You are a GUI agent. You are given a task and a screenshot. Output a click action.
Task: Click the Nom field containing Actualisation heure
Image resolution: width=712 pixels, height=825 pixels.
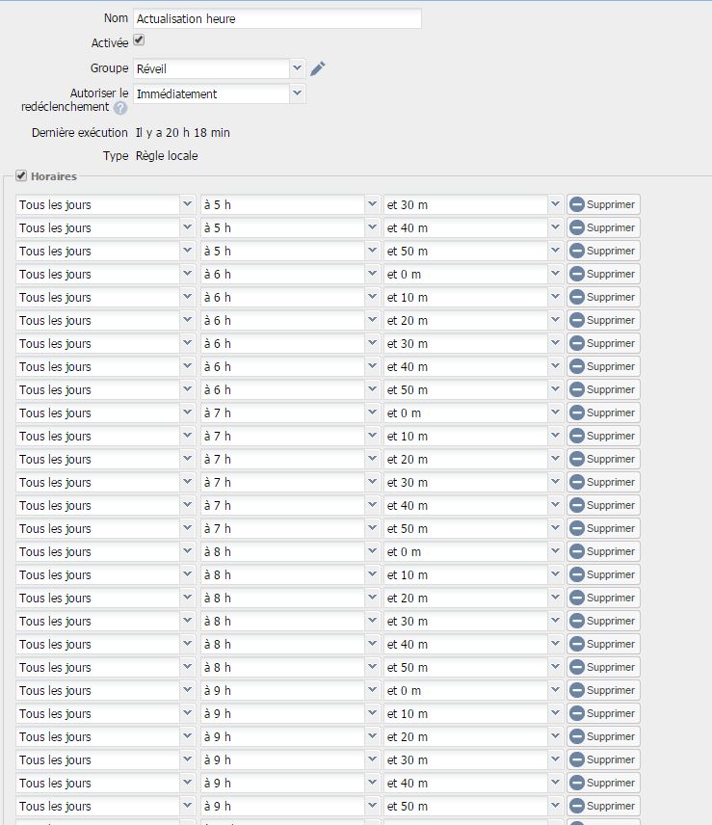click(x=277, y=18)
